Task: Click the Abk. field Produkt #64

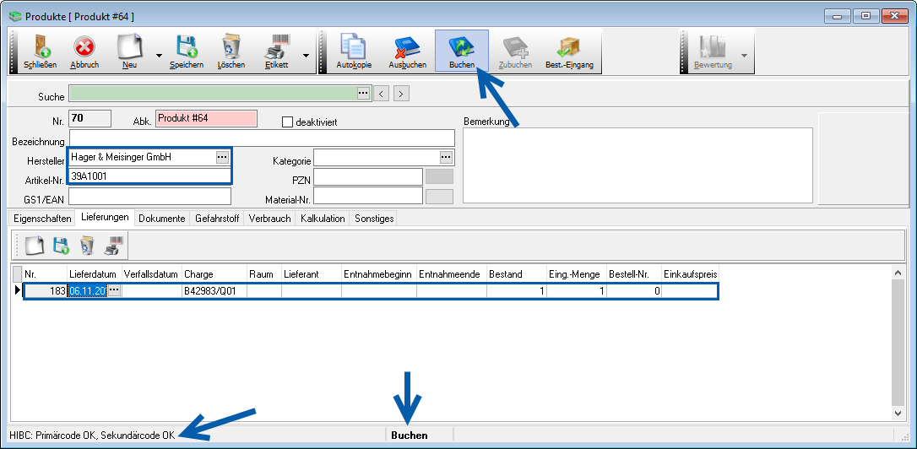Action: (x=206, y=119)
